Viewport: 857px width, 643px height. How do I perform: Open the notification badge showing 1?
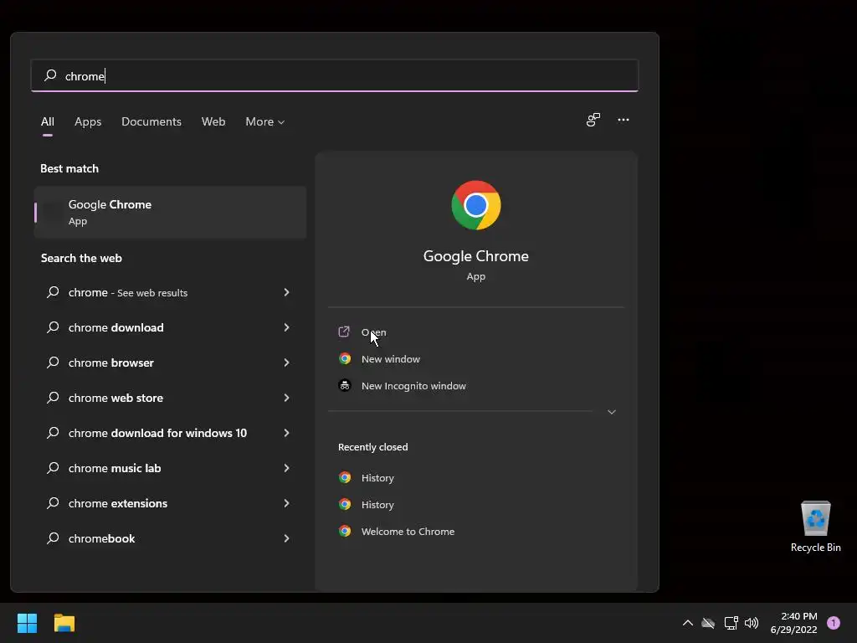(x=833, y=623)
